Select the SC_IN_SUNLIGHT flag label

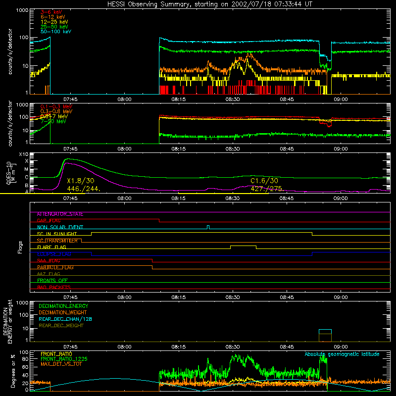[x=57, y=234]
